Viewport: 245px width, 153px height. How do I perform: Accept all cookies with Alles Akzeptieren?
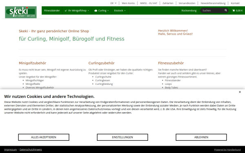(x=44, y=137)
